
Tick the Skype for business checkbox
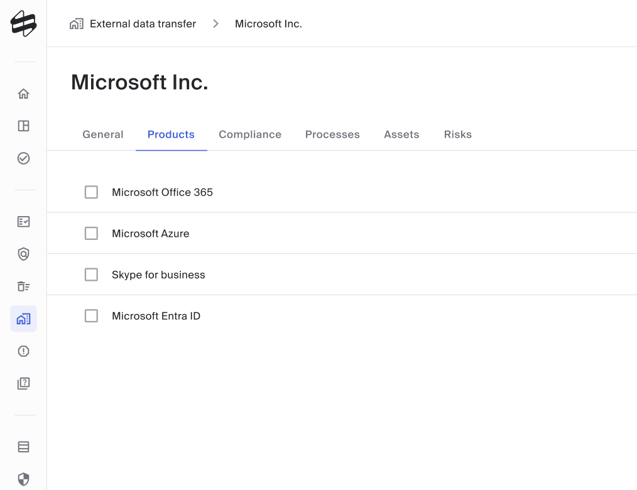click(x=92, y=275)
